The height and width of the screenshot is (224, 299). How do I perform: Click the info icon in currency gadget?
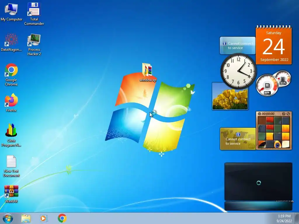[238, 134]
